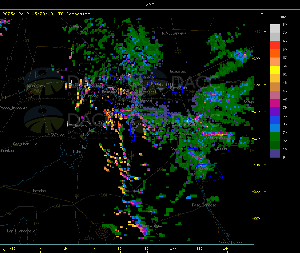The image size is (300, 253).
Task: Click the Lag.Llancanelo map label
Action: pyautogui.click(x=21, y=231)
